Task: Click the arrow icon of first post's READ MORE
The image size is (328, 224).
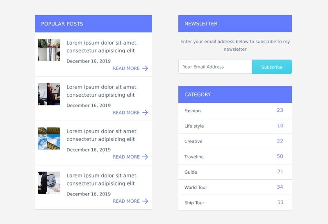Action: pos(145,68)
